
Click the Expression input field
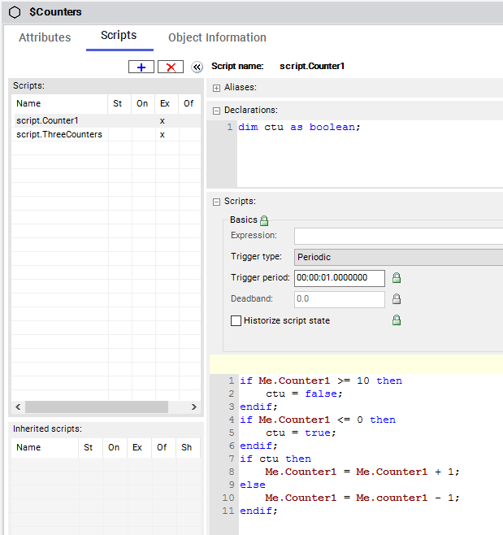click(x=398, y=236)
